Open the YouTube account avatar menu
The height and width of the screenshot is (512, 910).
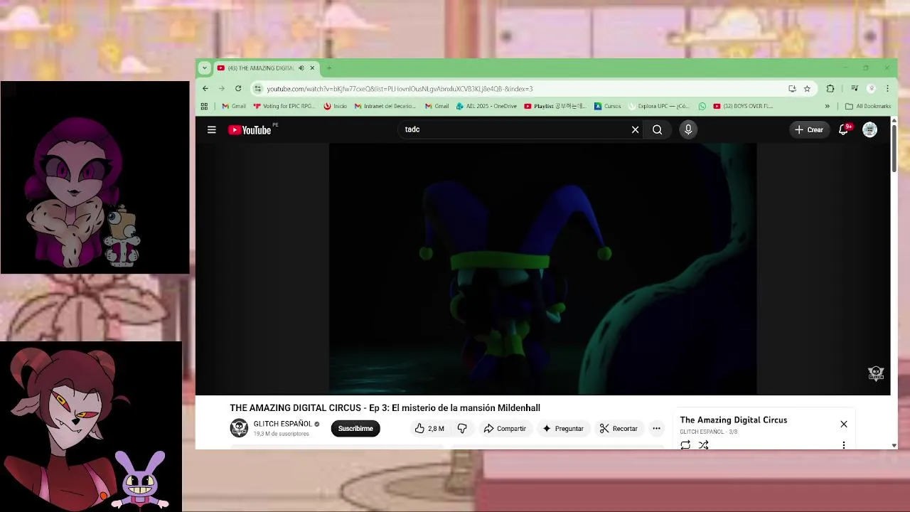[x=869, y=129]
